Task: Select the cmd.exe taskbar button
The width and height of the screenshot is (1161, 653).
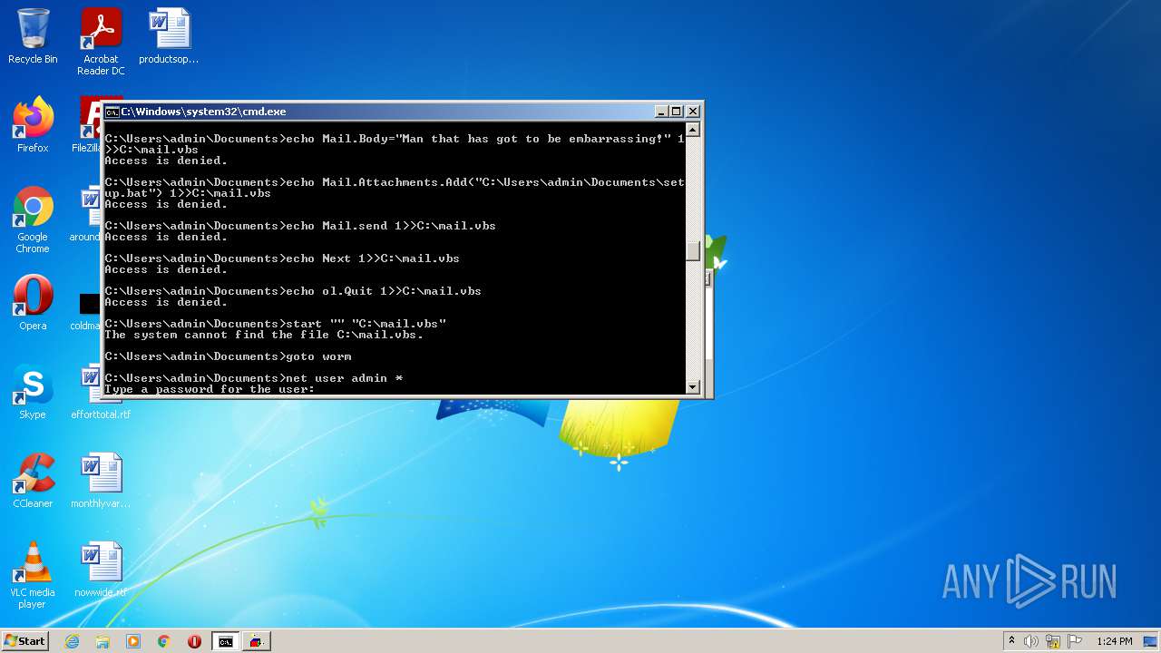Action: click(x=225, y=641)
